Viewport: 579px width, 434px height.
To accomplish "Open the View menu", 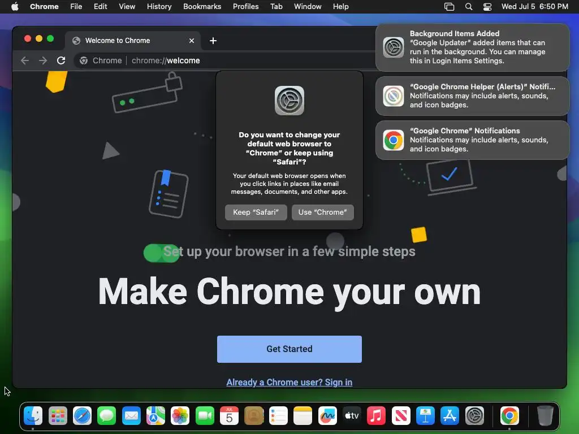I will 127,7.
